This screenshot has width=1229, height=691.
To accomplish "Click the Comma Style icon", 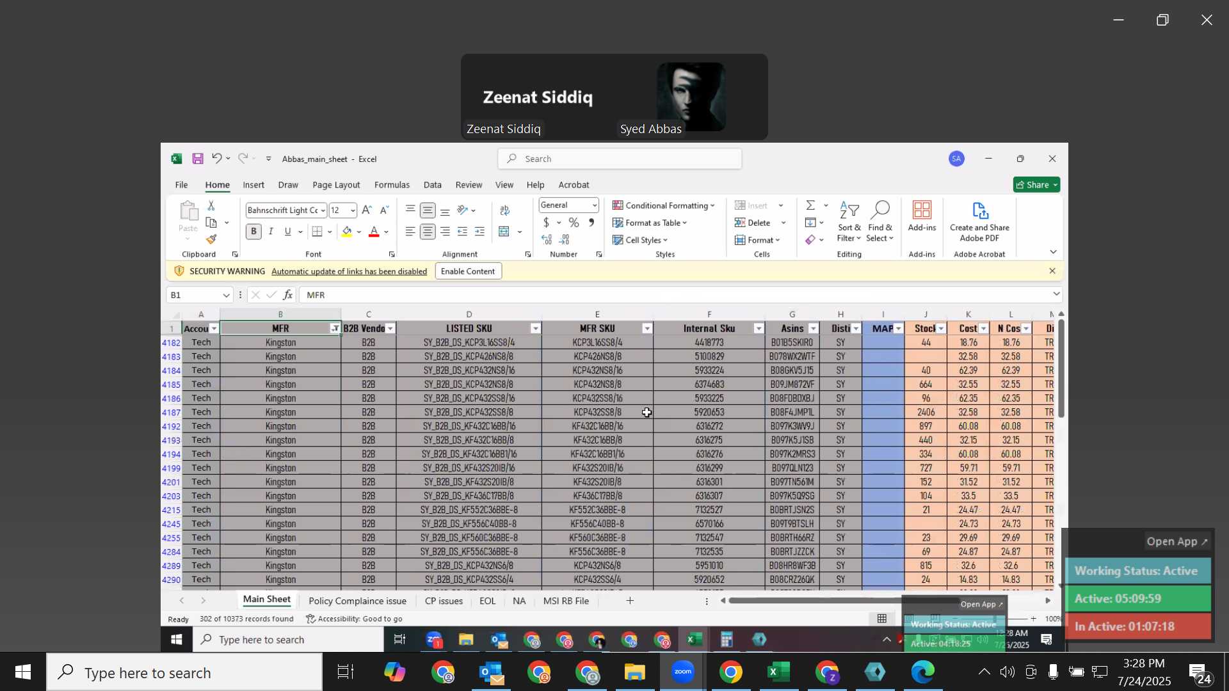I will pyautogui.click(x=591, y=223).
